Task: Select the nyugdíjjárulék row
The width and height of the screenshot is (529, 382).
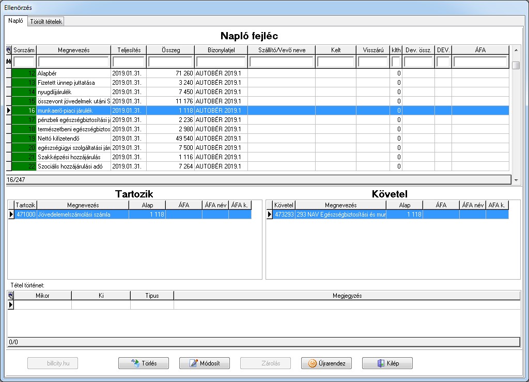Action: pos(258,92)
